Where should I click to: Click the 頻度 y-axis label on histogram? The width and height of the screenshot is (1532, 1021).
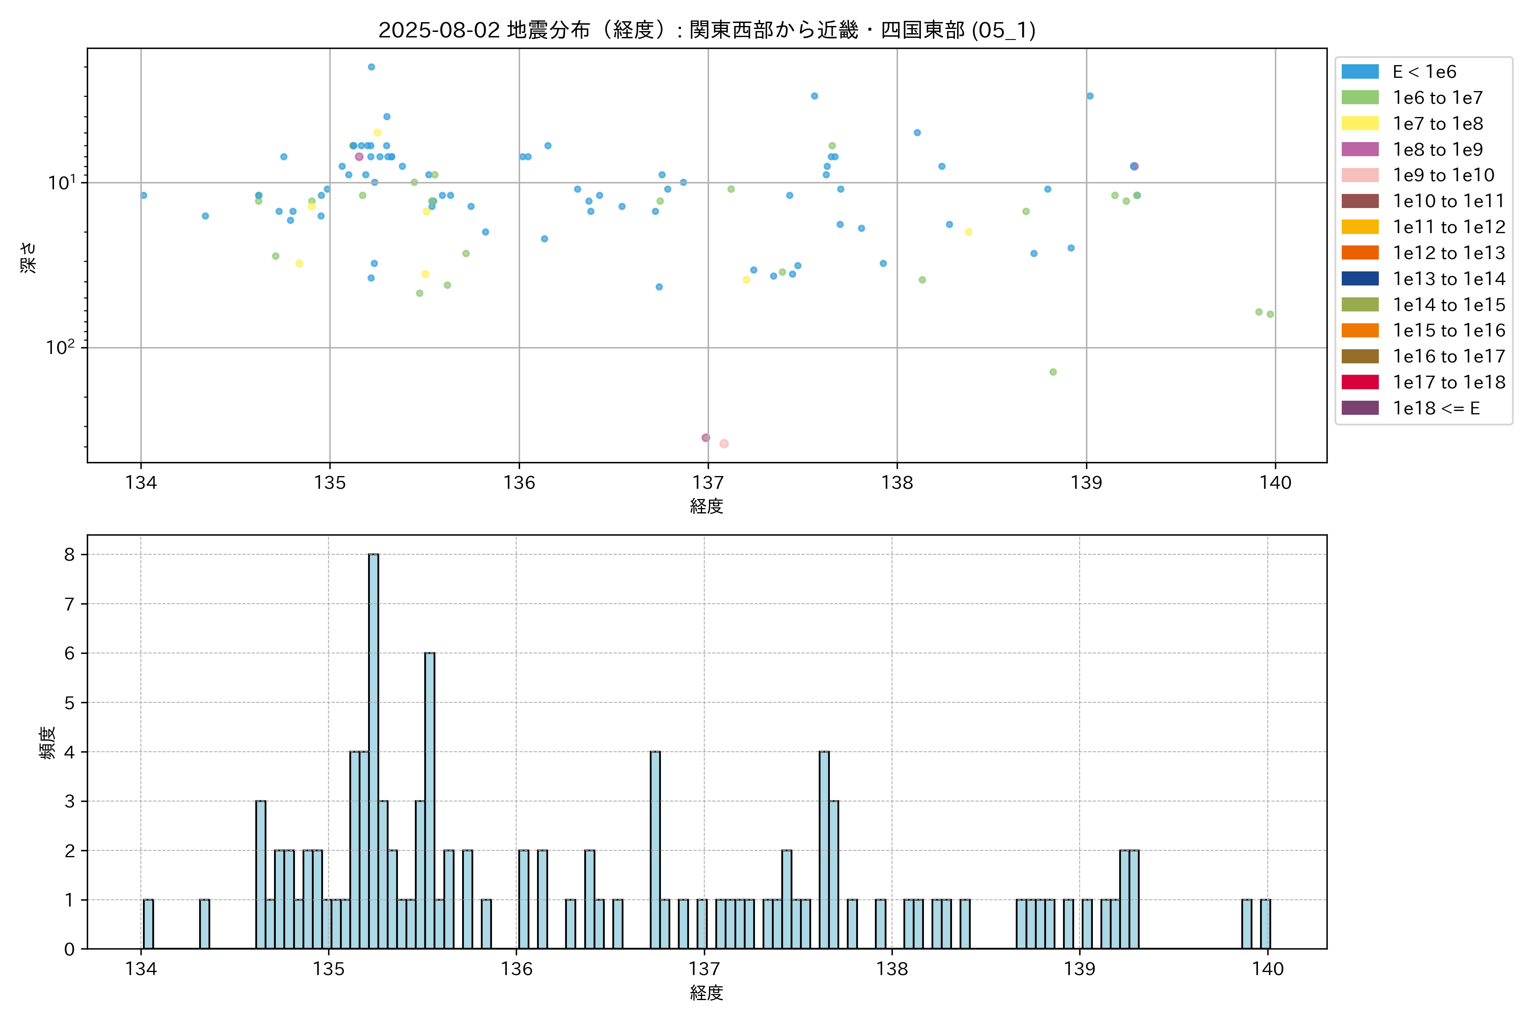(48, 742)
